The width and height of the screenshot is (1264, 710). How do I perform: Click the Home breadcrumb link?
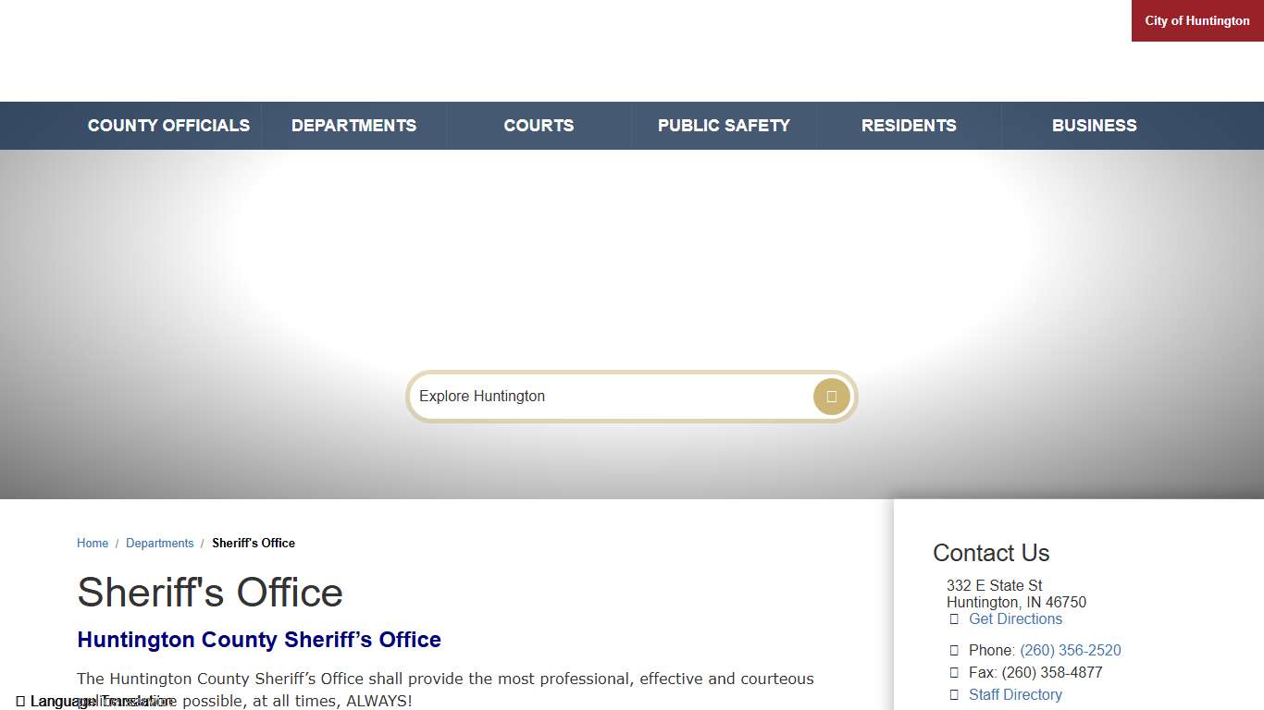click(93, 543)
